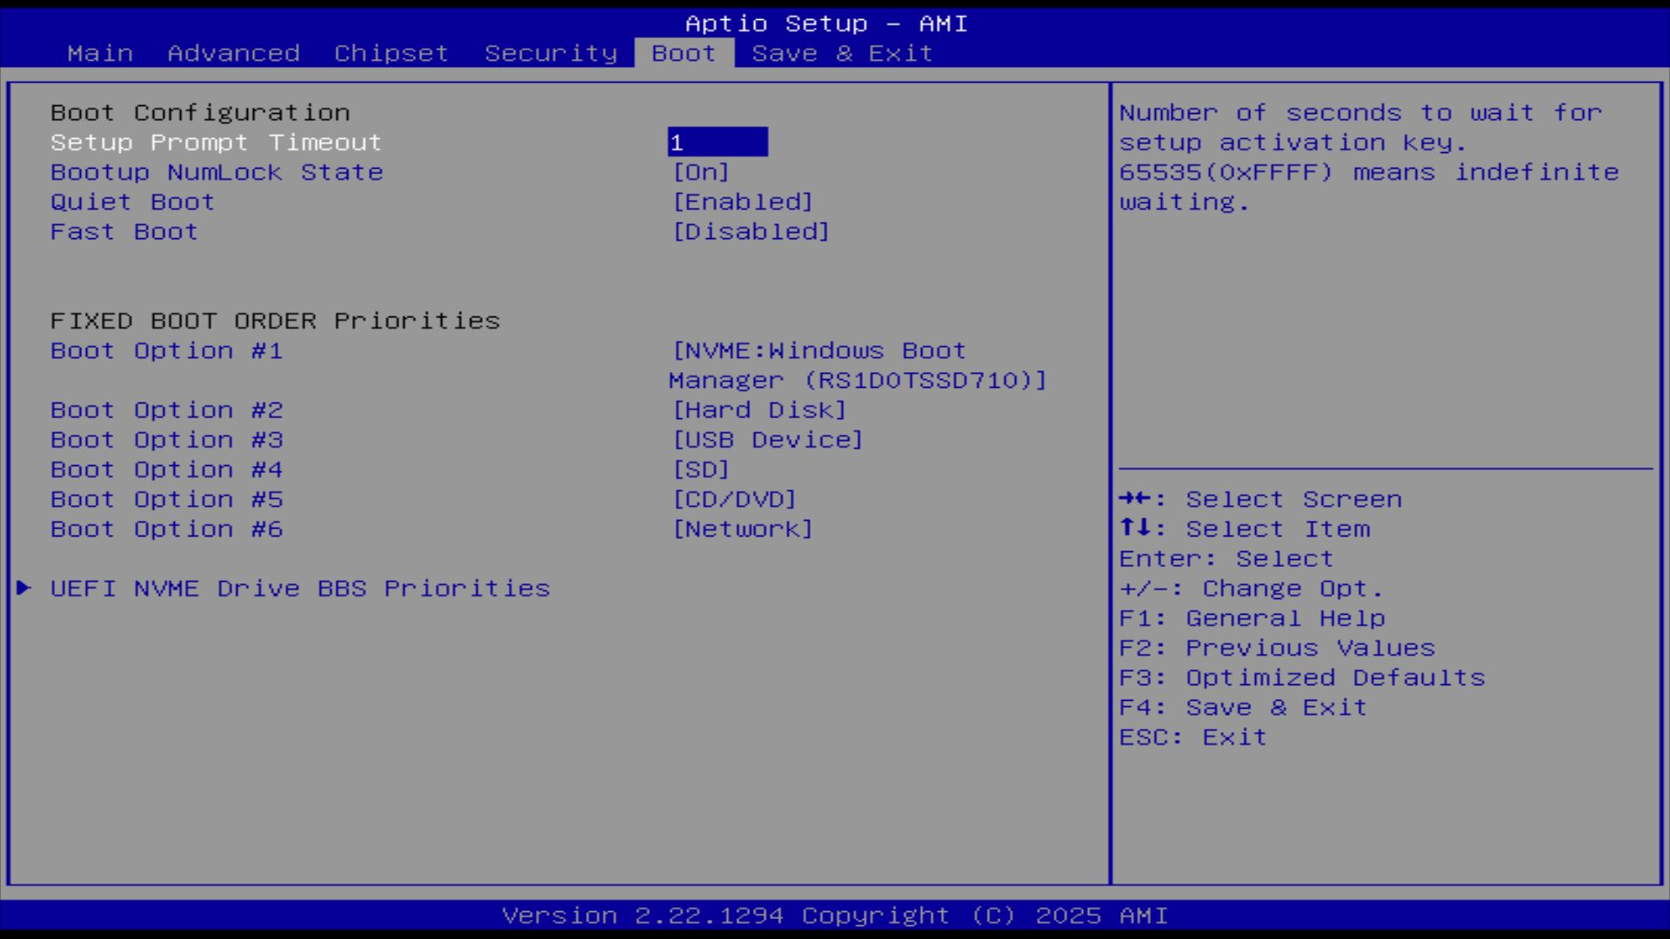This screenshot has width=1670, height=939.
Task: Toggle Quiet Boot [Enabled] setting
Action: (742, 202)
